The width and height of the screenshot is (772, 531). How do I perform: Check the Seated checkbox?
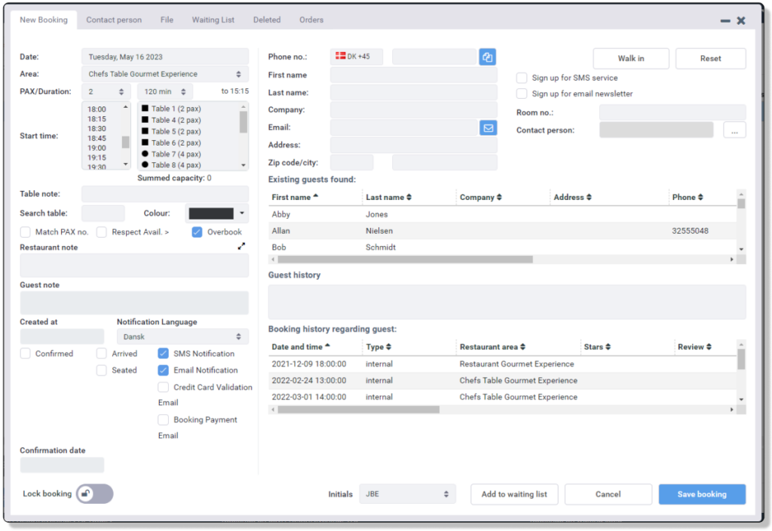pos(102,370)
